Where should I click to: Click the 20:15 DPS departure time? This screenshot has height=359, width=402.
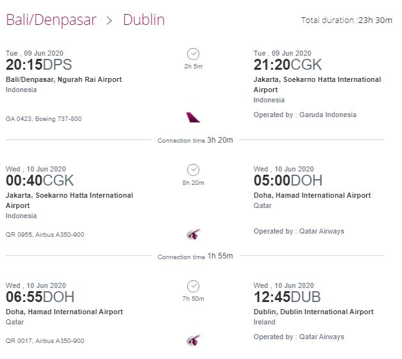point(38,65)
